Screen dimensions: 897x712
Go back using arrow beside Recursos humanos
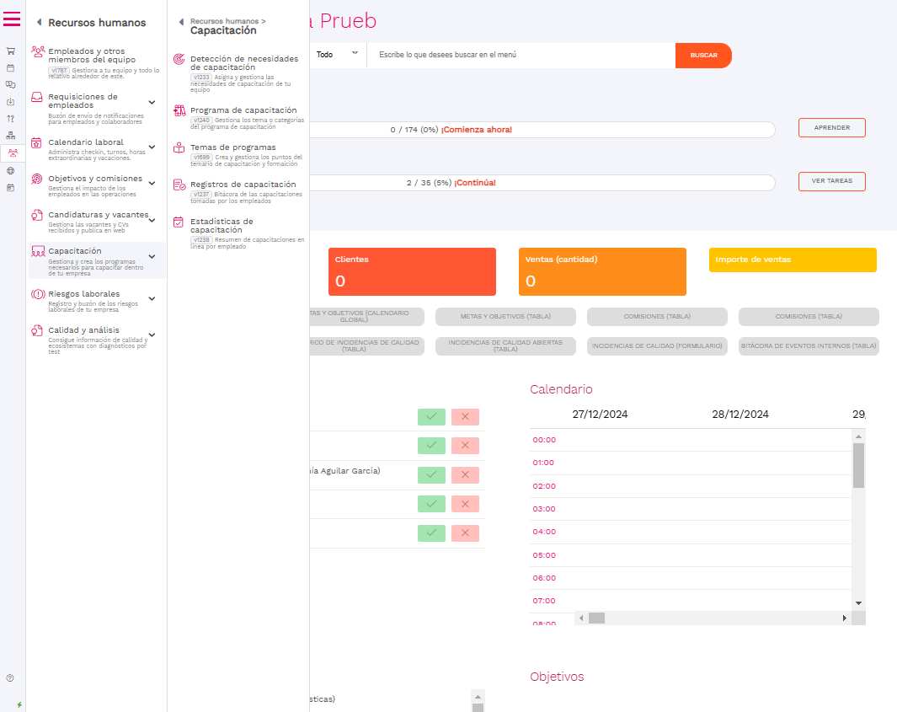pos(39,23)
